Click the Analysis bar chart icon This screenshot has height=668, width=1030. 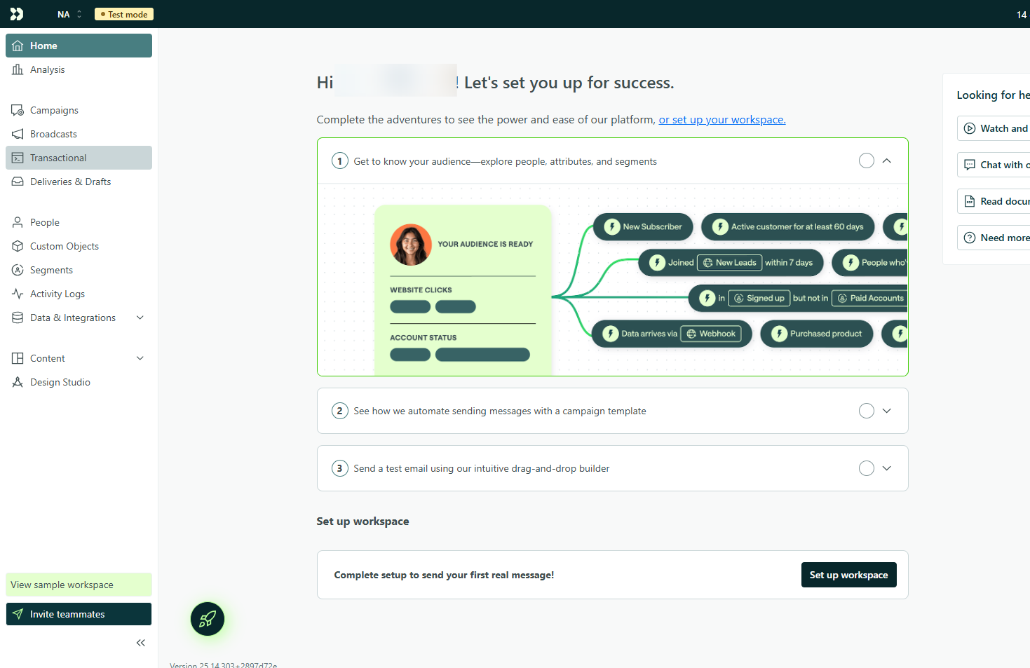[x=18, y=69]
